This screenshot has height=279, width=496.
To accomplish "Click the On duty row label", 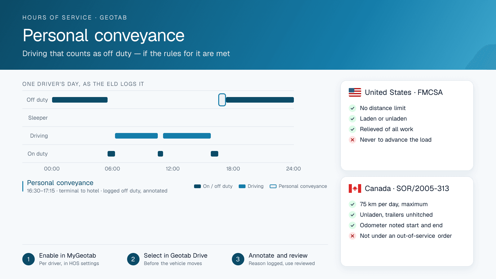I will pyautogui.click(x=38, y=154).
